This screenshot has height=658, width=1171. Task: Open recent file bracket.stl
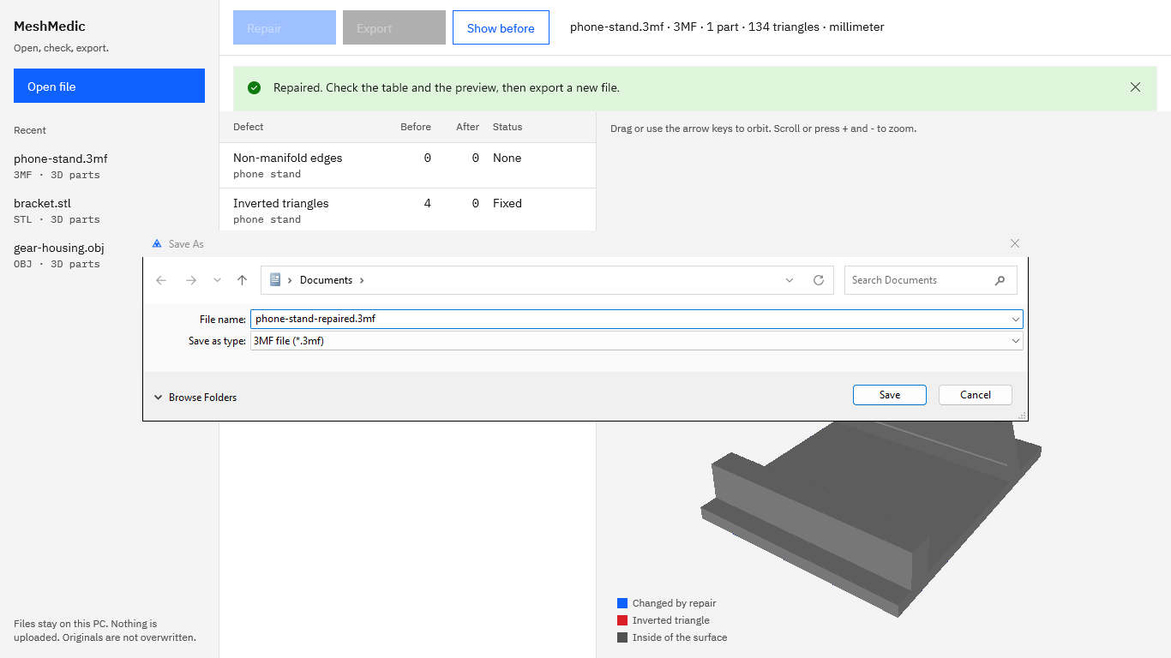click(109, 211)
